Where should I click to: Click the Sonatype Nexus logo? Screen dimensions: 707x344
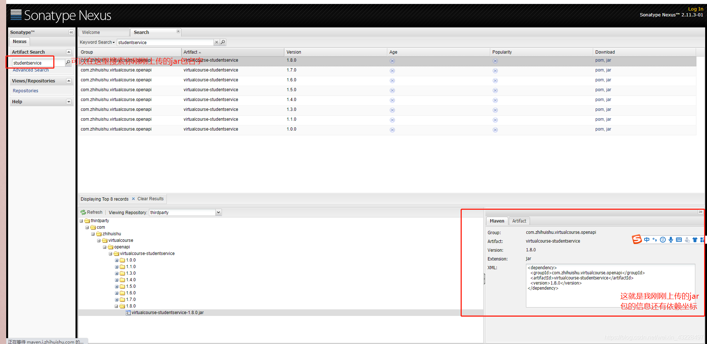61,15
